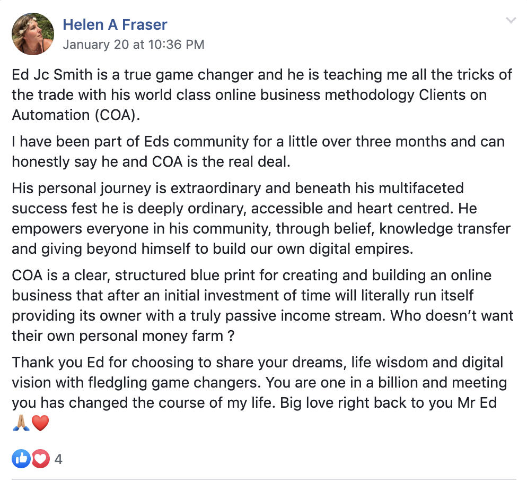527x481 pixels.
Task: Click the paragraph starting "I have been part"
Action: point(258,151)
